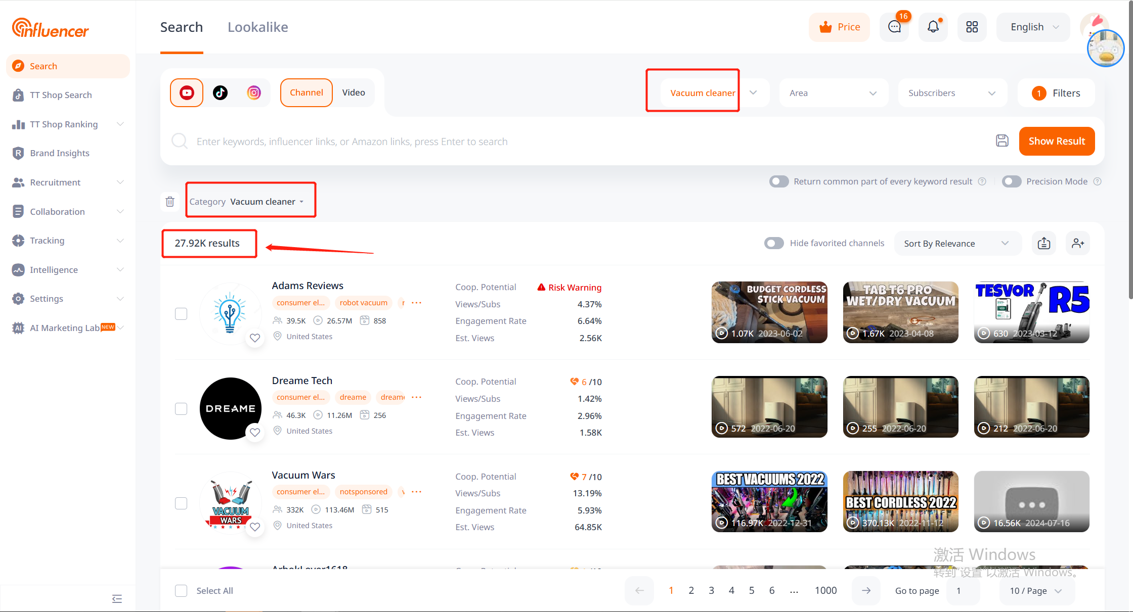Open chat messages with 16 badge

(894, 27)
